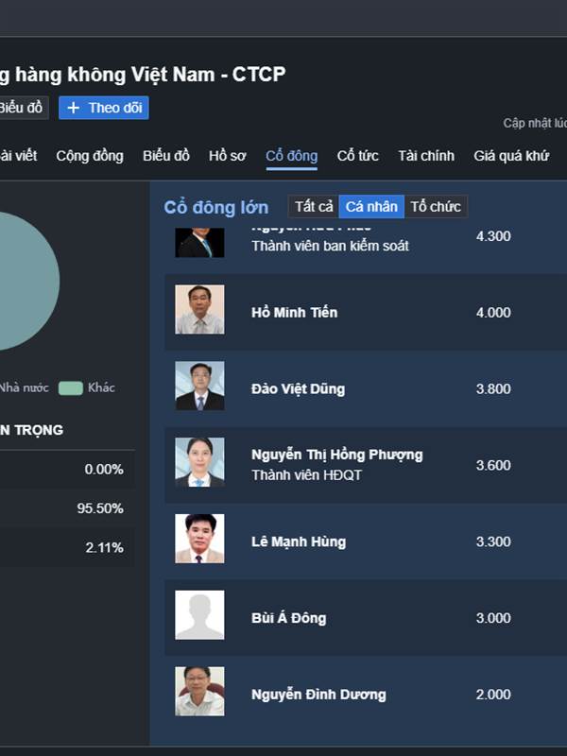Click Nguyễn Thị Hồng Phượng's profile photo
Screen dimensions: 567x756
click(199, 462)
